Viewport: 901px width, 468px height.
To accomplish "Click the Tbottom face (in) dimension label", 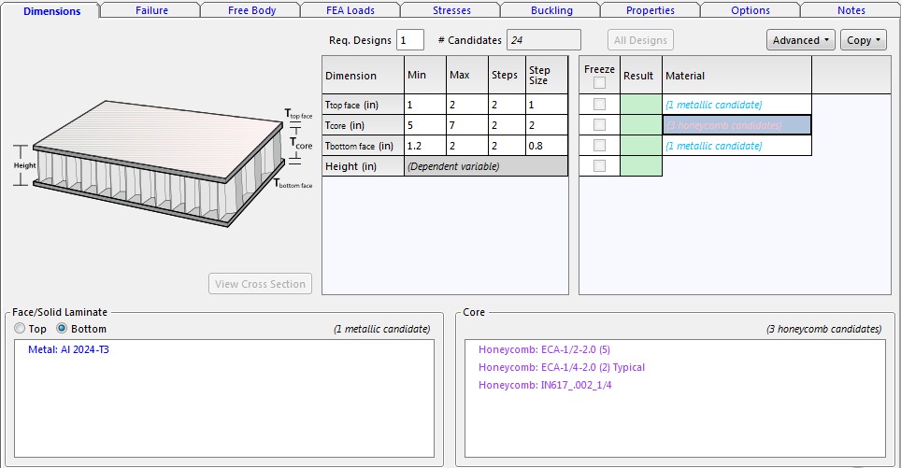I will (363, 146).
